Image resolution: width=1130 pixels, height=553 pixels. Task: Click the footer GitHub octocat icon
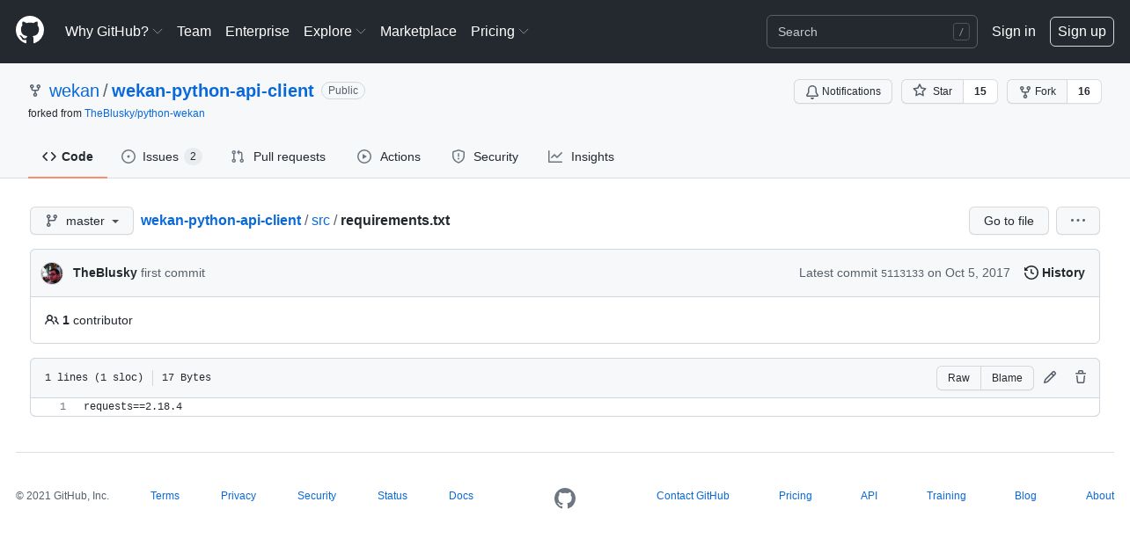[x=565, y=498]
